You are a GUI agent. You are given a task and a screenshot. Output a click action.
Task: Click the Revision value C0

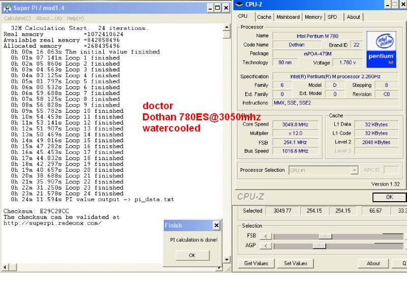pos(387,94)
